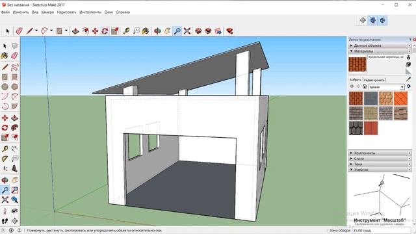Select the Pan hand tool in top toolbar
This screenshot has width=416, height=234.
(x=167, y=31)
